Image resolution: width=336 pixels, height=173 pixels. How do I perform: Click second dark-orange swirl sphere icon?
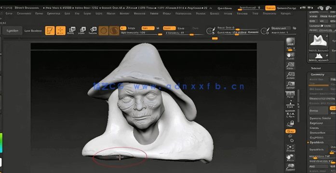coord(114,31)
